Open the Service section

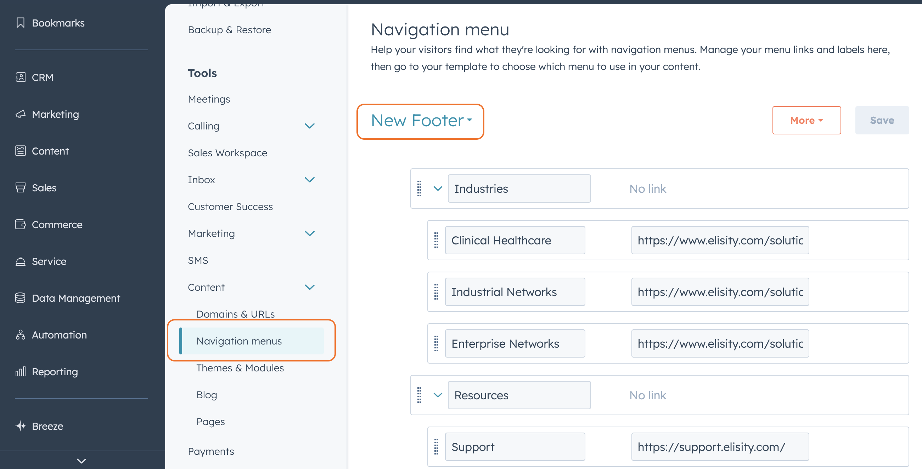point(49,261)
